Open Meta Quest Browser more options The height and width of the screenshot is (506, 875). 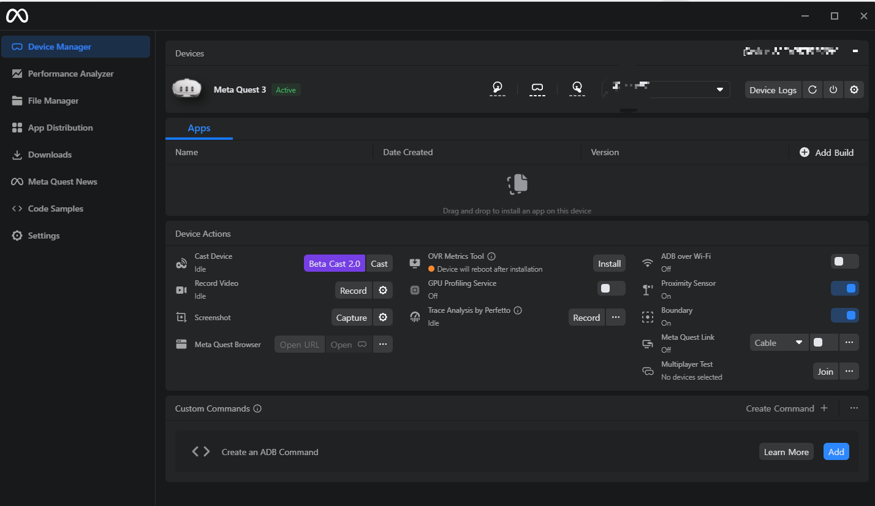pos(383,345)
